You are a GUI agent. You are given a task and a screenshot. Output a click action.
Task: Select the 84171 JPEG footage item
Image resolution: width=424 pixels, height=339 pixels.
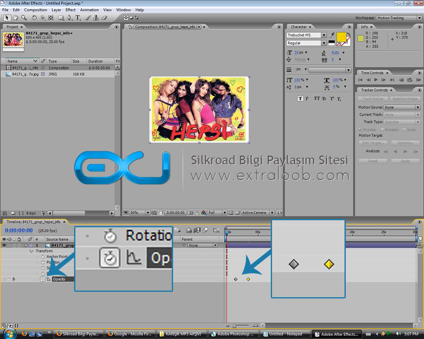point(57,74)
